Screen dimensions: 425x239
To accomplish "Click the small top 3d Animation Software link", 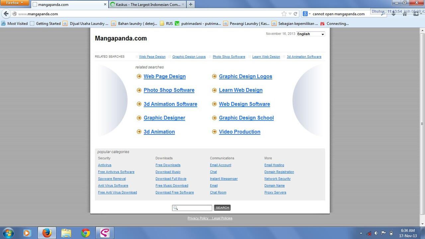I will point(304,57).
